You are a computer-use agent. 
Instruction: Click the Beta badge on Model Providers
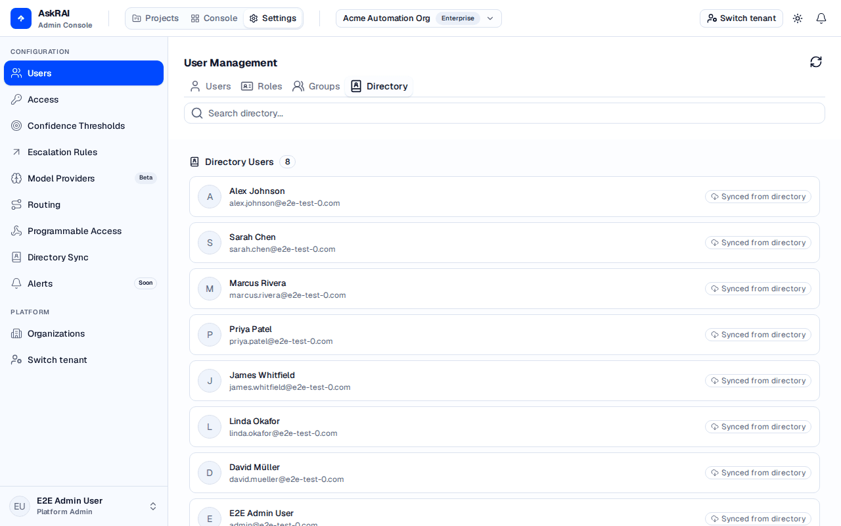146,178
